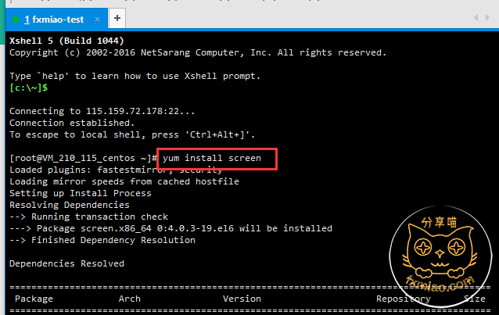Click the root@VM_210_115_centos prompt
The height and width of the screenshot is (315, 499).
[x=83, y=158]
